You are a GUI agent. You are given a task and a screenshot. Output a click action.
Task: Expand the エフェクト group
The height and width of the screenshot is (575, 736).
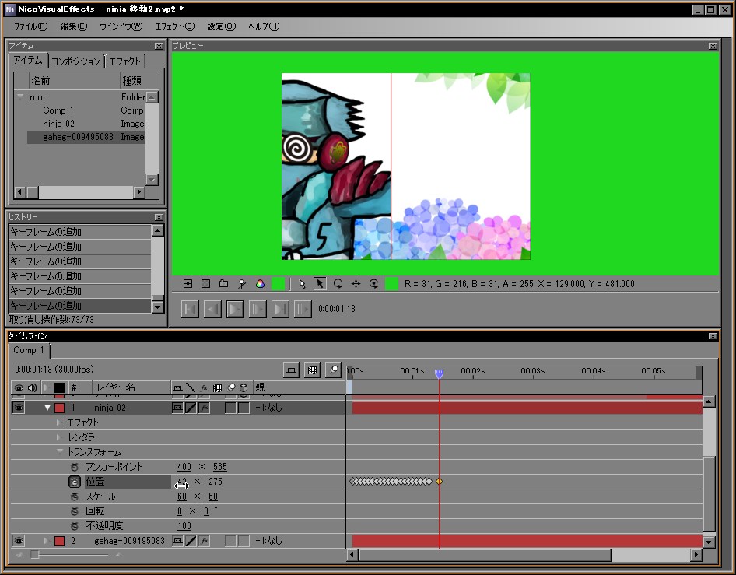click(x=59, y=422)
